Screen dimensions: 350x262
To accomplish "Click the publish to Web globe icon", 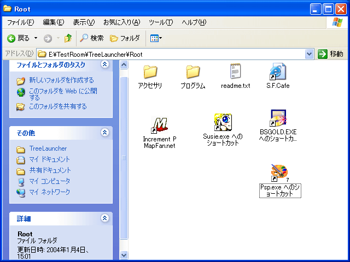I will (21, 92).
